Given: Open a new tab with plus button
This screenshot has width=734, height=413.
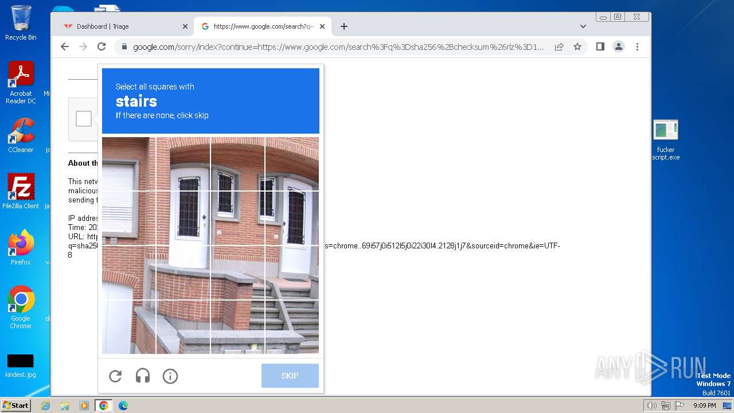Looking at the screenshot, I should coord(344,26).
